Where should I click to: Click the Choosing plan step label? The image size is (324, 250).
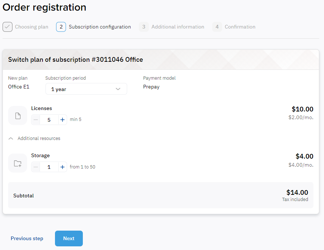[32, 27]
